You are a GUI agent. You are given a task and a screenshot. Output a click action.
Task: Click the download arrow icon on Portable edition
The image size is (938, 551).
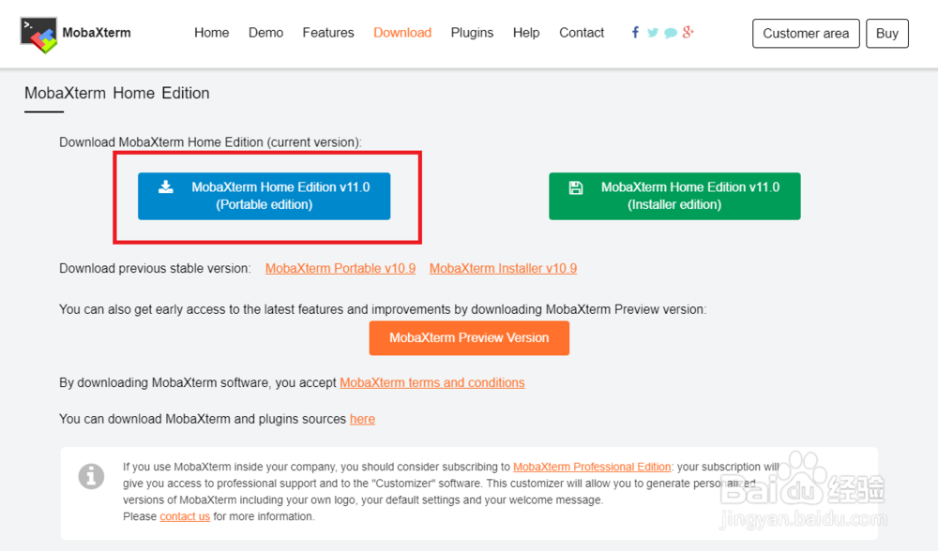[x=166, y=186]
